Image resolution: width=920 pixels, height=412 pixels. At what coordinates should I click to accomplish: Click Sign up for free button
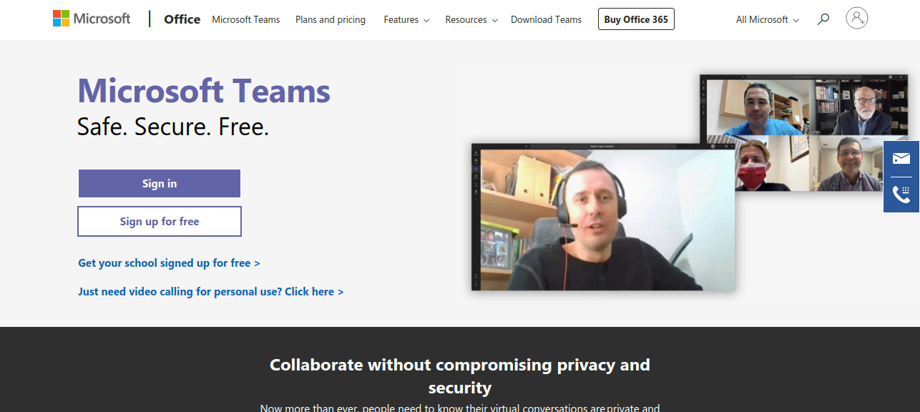coord(160,222)
